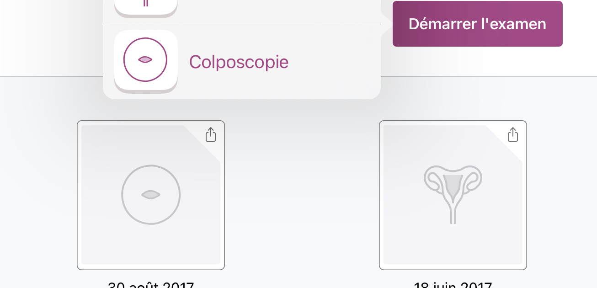Click the 18 juin 2017 date label
The width and height of the screenshot is (597, 288).
click(x=453, y=284)
